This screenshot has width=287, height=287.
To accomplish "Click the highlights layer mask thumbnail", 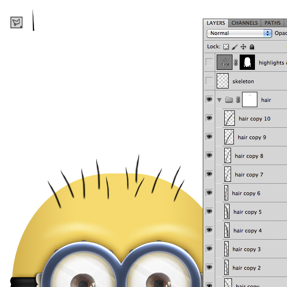I will pyautogui.click(x=247, y=63).
